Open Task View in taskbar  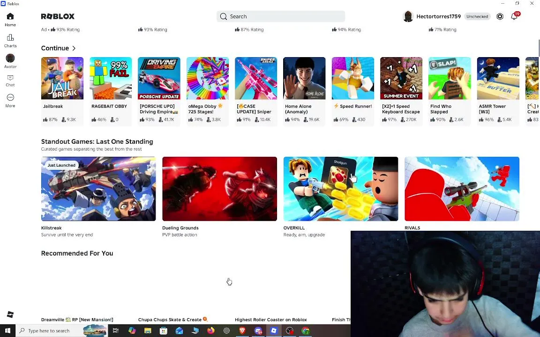(x=116, y=330)
